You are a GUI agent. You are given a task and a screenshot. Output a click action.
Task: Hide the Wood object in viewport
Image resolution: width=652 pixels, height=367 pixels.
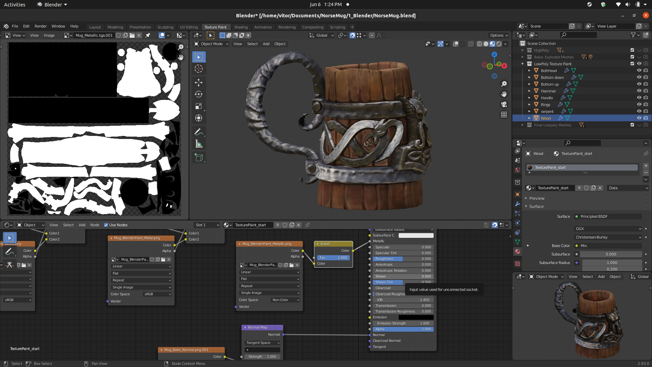click(x=639, y=118)
